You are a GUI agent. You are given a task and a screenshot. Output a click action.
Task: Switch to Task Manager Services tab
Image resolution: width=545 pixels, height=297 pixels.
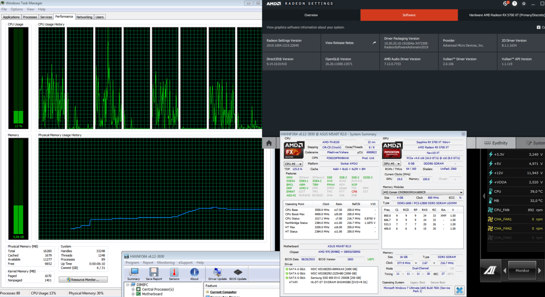click(x=46, y=17)
